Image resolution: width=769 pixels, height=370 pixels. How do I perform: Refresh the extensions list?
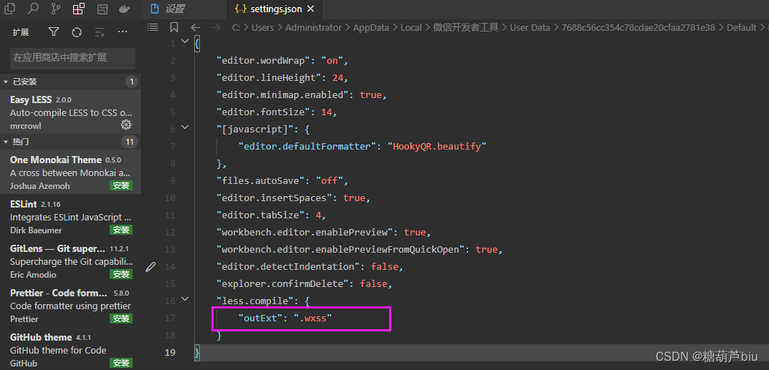click(x=77, y=32)
